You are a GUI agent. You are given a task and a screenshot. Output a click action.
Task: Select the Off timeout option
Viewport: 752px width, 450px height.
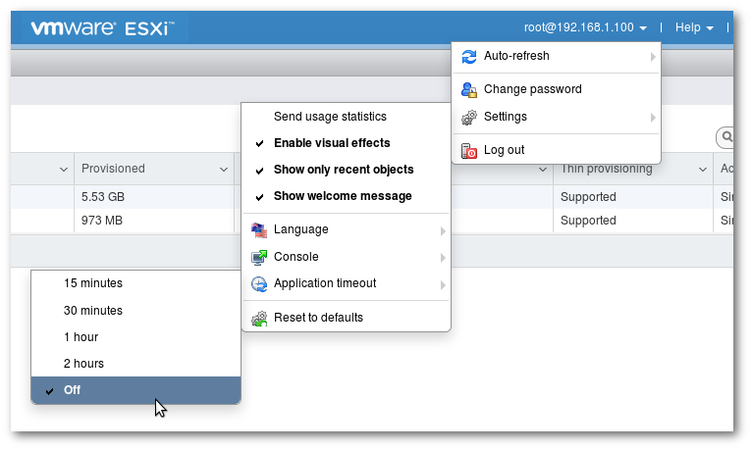coord(72,390)
